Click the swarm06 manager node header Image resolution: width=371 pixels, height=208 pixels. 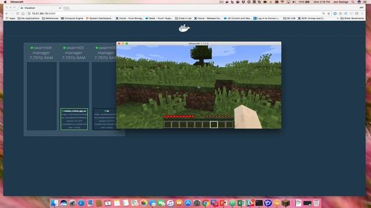coord(105,53)
